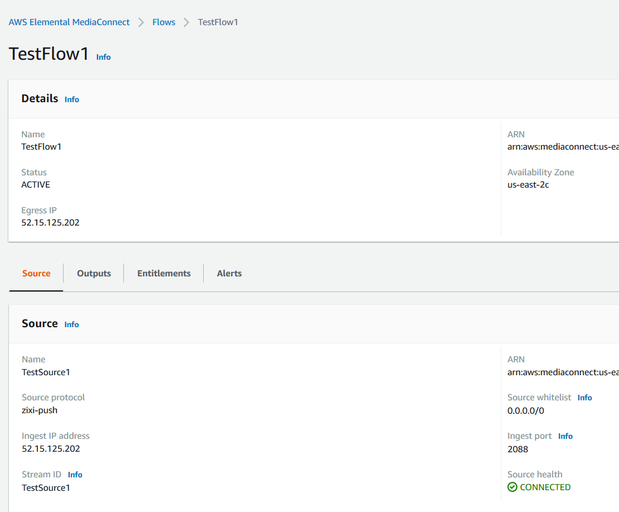Open Info link next to Ingest port
This screenshot has width=619, height=512.
565,436
